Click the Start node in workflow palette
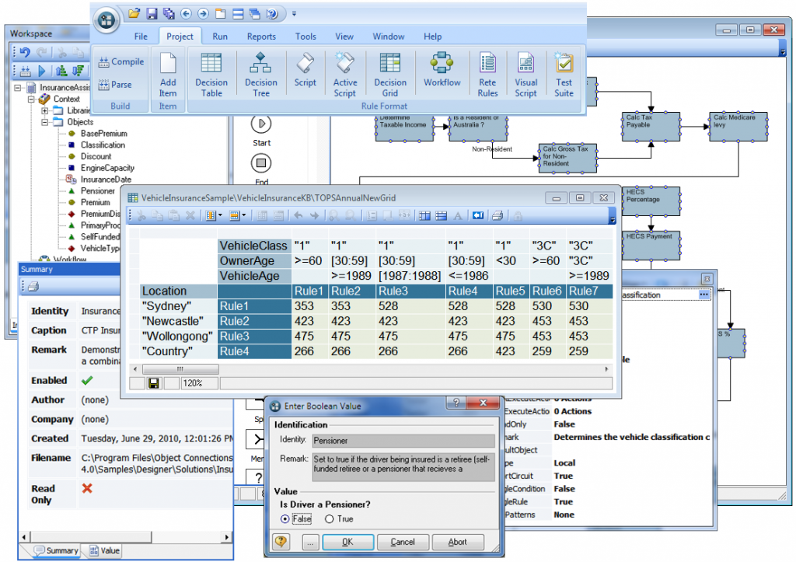Viewport: 796px width, 562px height. tap(261, 124)
